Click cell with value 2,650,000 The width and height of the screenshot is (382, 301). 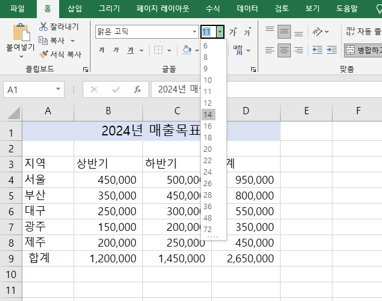click(x=246, y=259)
